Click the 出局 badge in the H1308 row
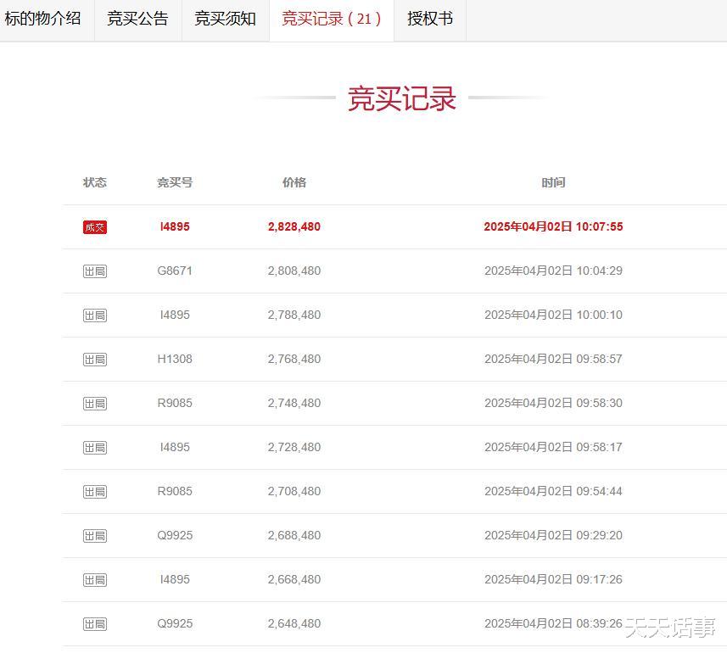Image resolution: width=727 pixels, height=653 pixels. (x=95, y=360)
